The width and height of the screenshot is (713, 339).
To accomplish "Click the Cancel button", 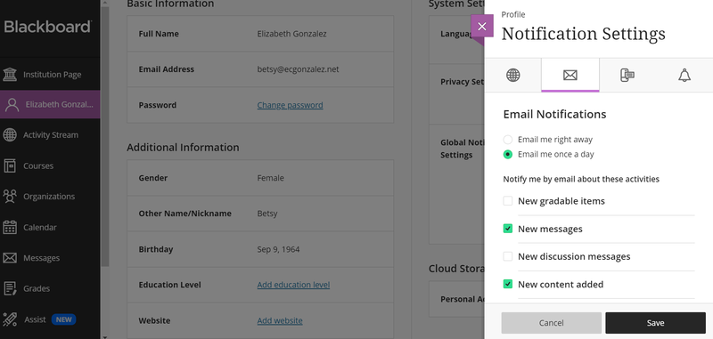I will tap(551, 323).
